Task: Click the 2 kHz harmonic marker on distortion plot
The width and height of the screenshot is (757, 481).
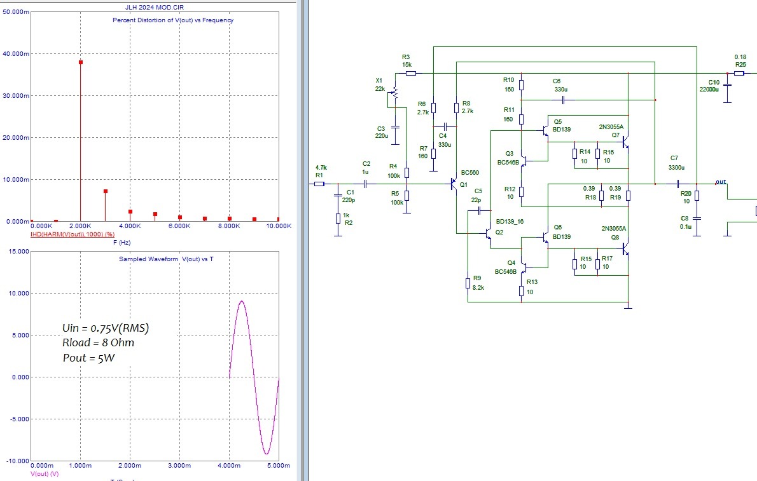Action: 81,62
